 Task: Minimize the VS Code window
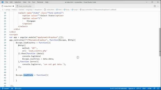(146, 2)
